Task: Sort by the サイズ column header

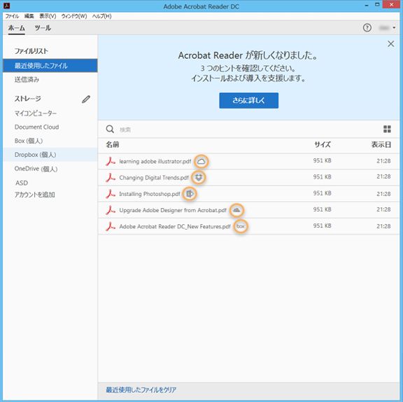Action: [323, 144]
